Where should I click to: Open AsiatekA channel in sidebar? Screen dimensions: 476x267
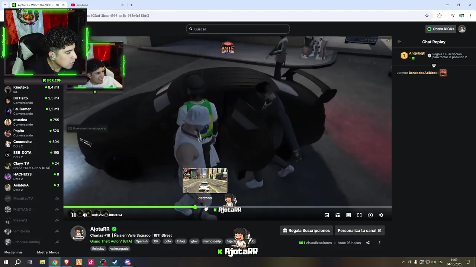(x=32, y=187)
